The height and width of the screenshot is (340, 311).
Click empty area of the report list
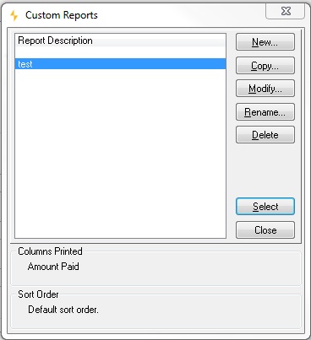(x=120, y=154)
